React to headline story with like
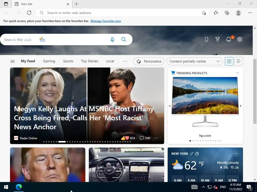This screenshot has height=192, width=257. pyautogui.click(x=128, y=138)
